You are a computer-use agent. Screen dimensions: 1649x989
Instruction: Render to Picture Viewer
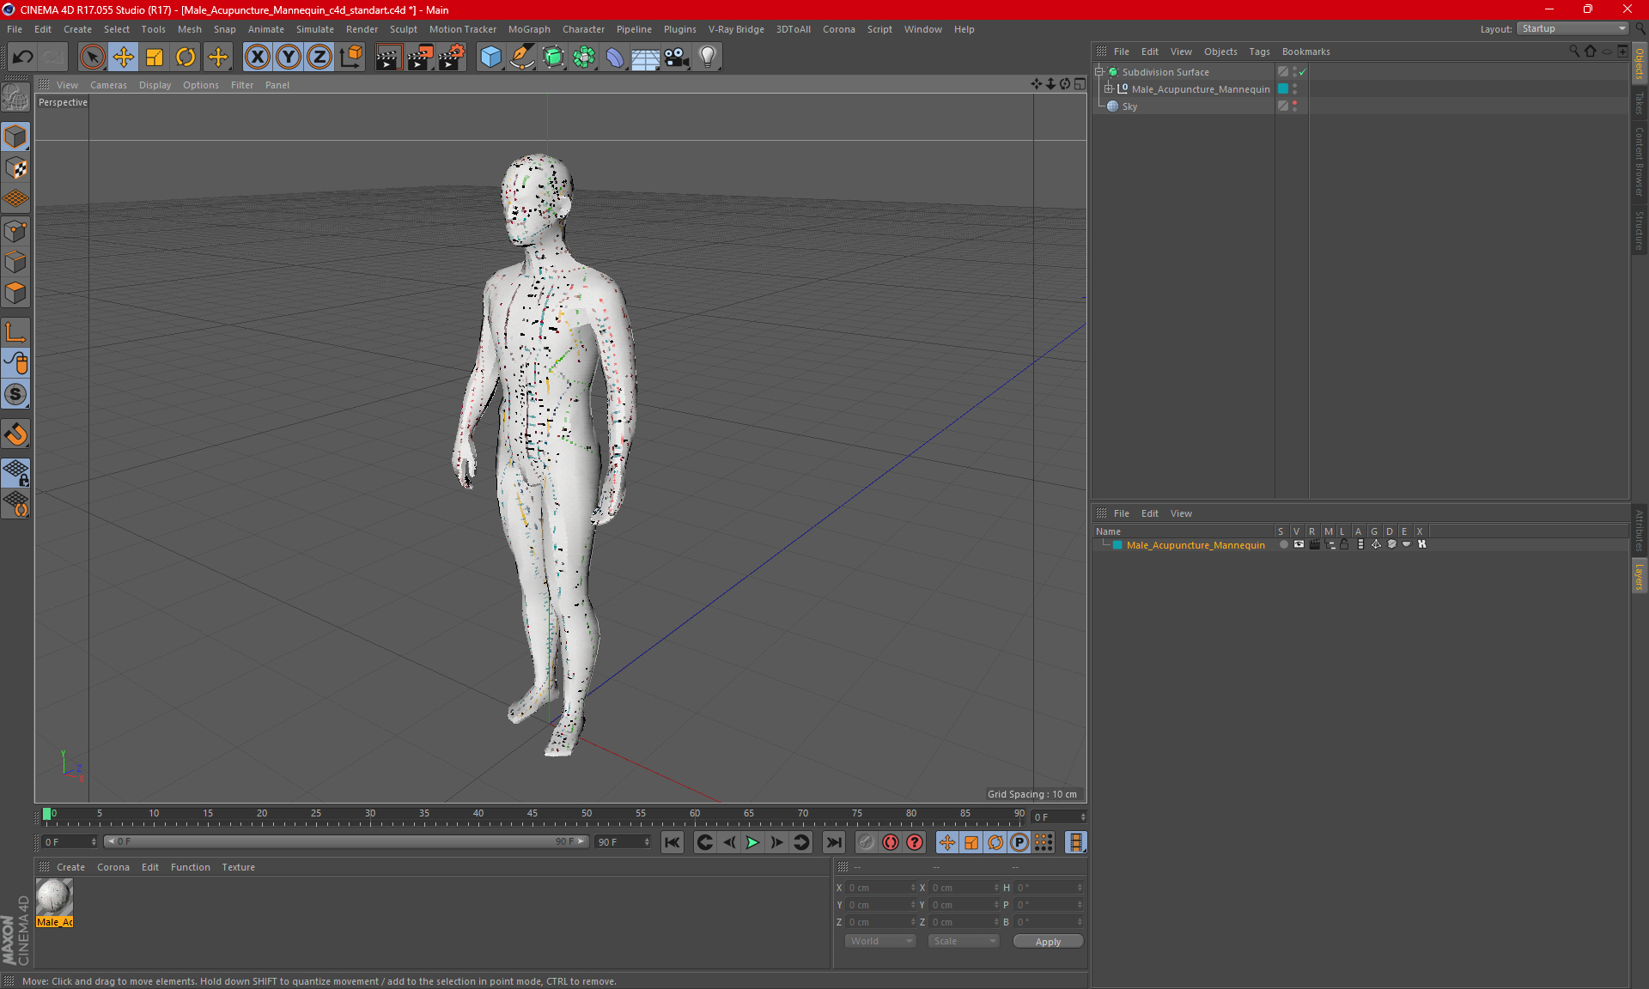pos(420,57)
